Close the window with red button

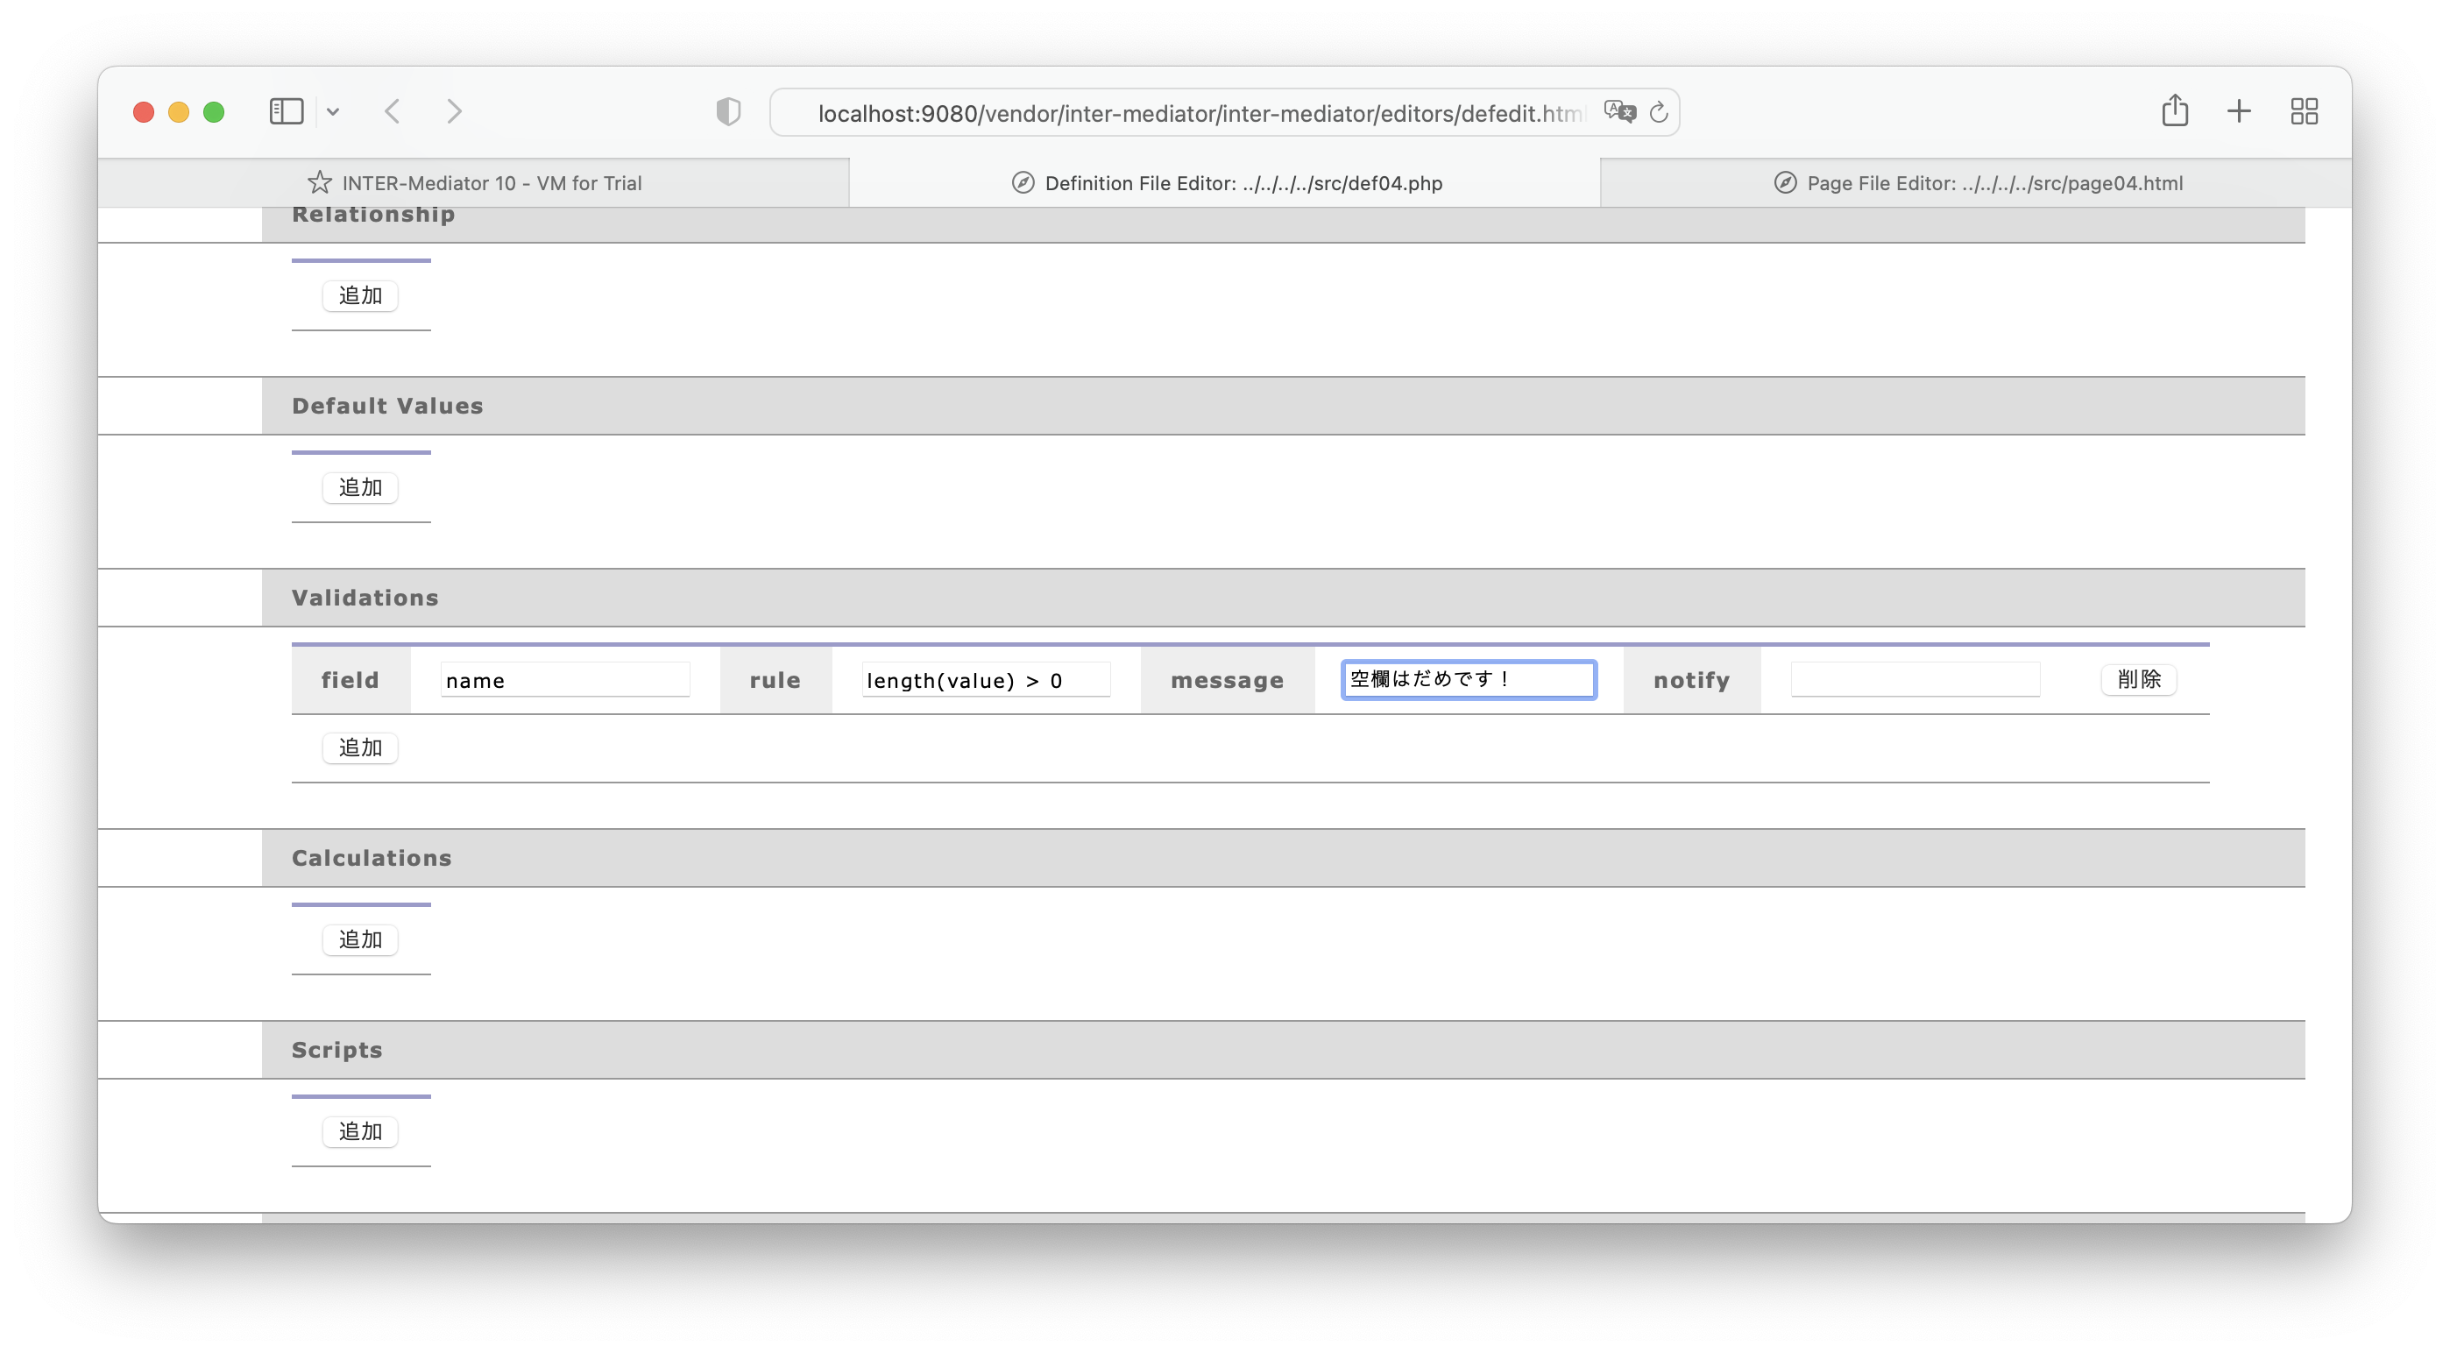tap(144, 112)
